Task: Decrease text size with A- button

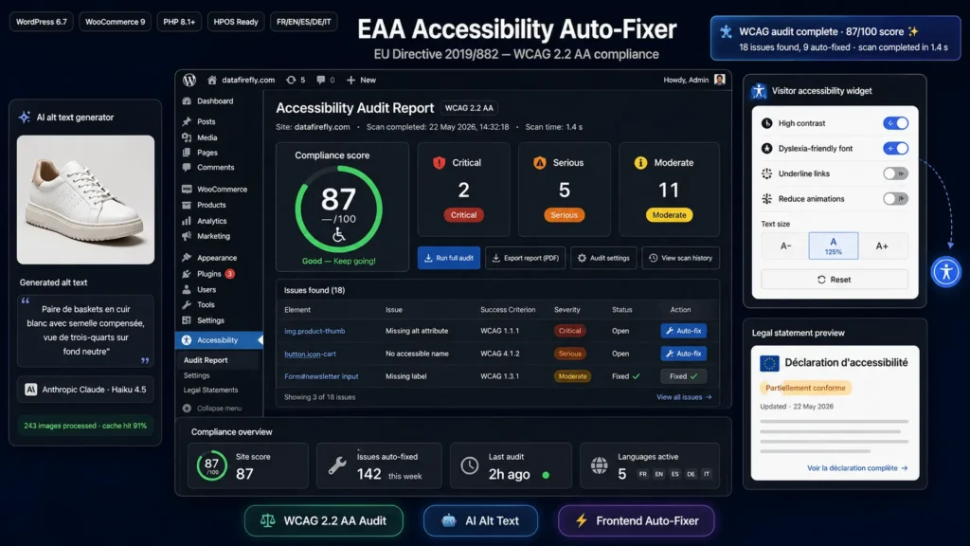Action: pos(785,246)
